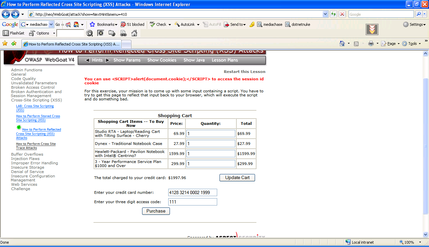The width and height of the screenshot is (429, 247).
Task: Click the credit card number field
Action: coord(192,192)
